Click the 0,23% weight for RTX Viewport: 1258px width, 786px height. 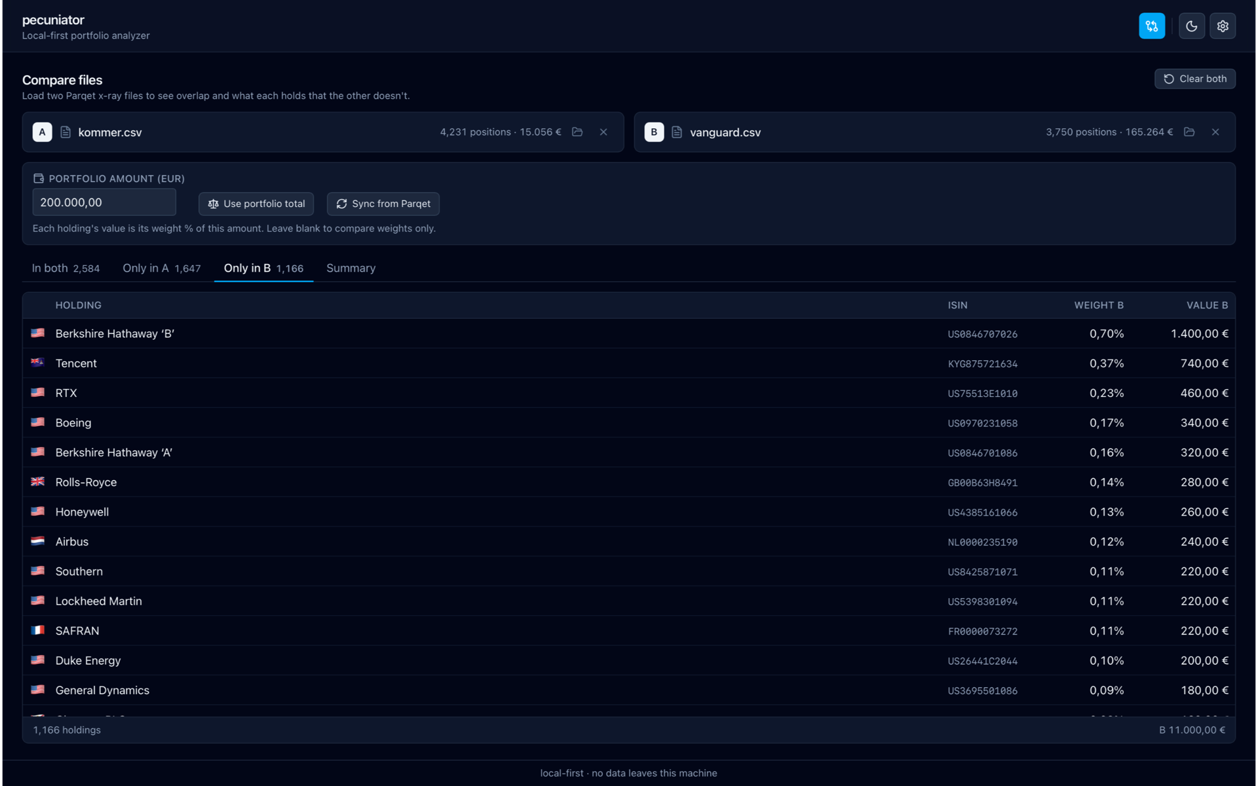point(1107,393)
